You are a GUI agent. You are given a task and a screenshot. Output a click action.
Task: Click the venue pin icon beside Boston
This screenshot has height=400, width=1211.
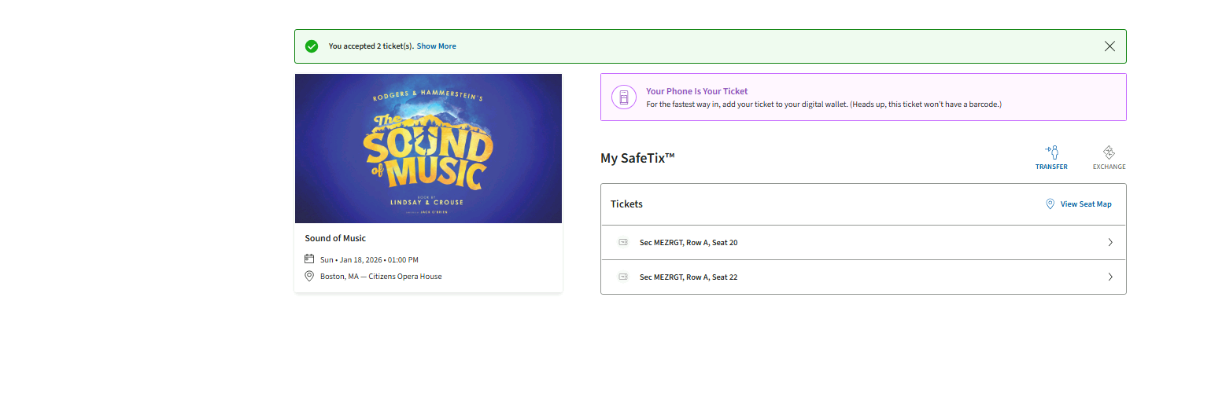click(309, 277)
